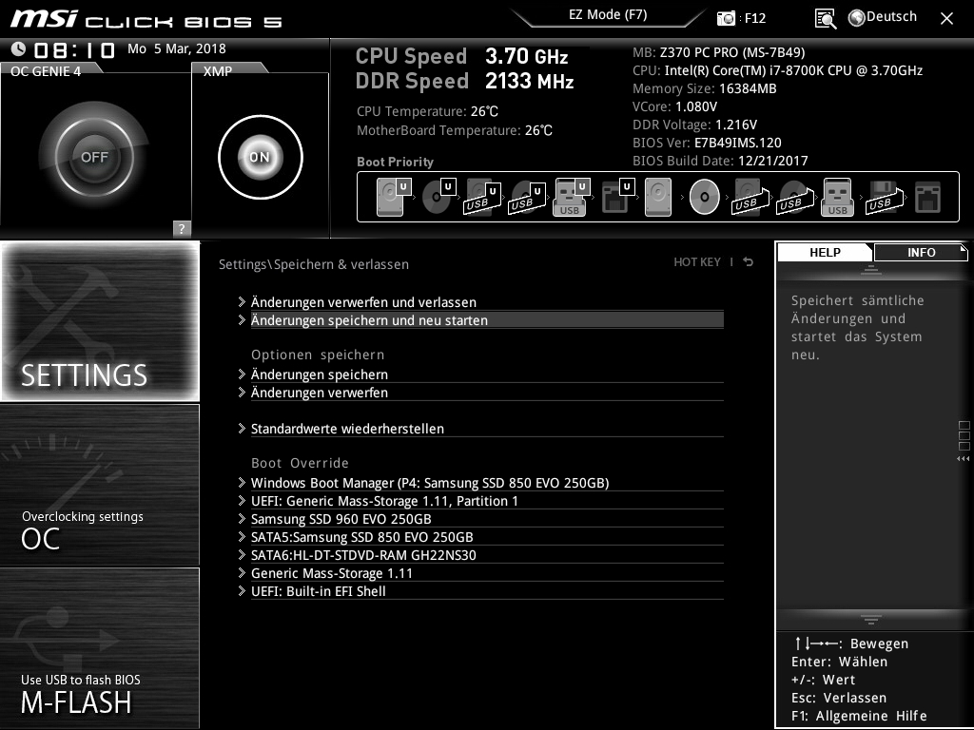This screenshot has width=974, height=730.
Task: Click the Memory Size 16384MB value
Action: [748, 88]
